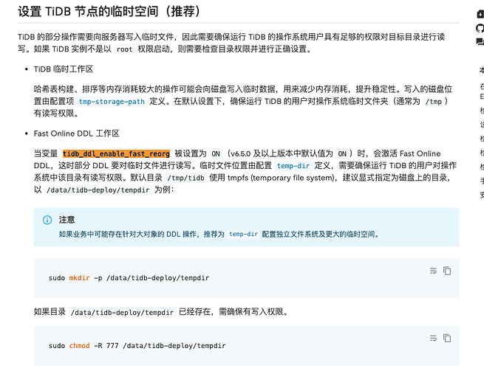Copy the sudo chmod command
Image resolution: width=484 pixels, height=368 pixels.
click(447, 338)
